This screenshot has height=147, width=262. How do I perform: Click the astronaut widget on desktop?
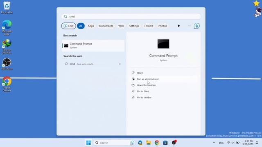[x=258, y=12]
